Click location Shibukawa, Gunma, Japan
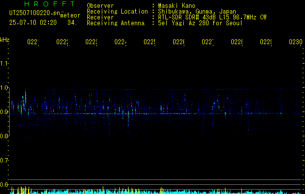The width and height of the screenshot is (305, 194). [197, 12]
